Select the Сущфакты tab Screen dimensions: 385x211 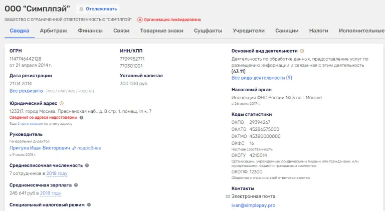coord(208,31)
